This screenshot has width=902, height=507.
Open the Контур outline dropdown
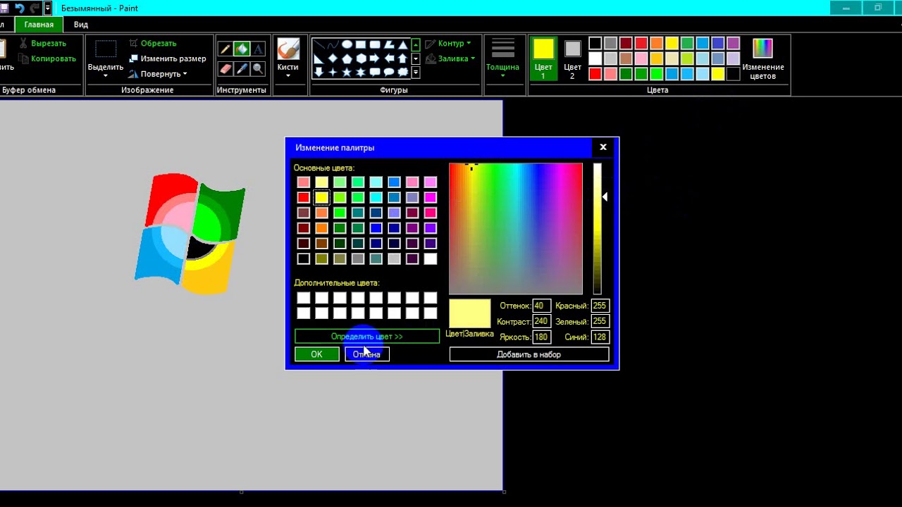coord(448,44)
